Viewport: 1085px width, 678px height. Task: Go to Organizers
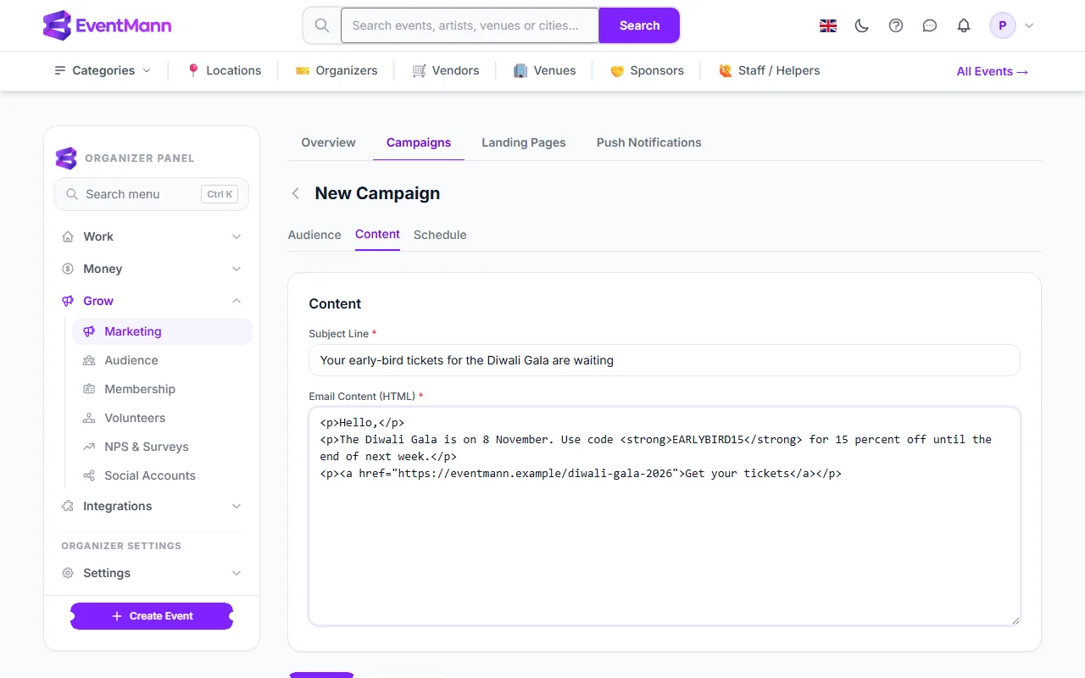pyautogui.click(x=337, y=70)
